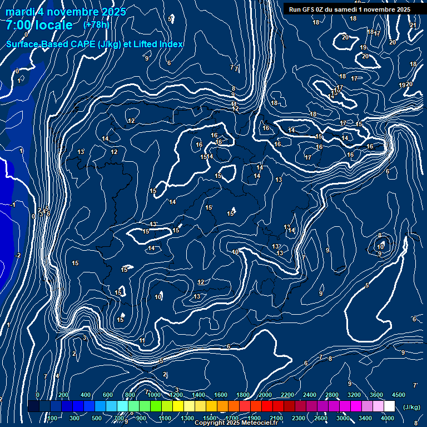The image size is (427, 427).
Task: Click the pure blue 300–400 legend swatch
Action: click(x=78, y=406)
